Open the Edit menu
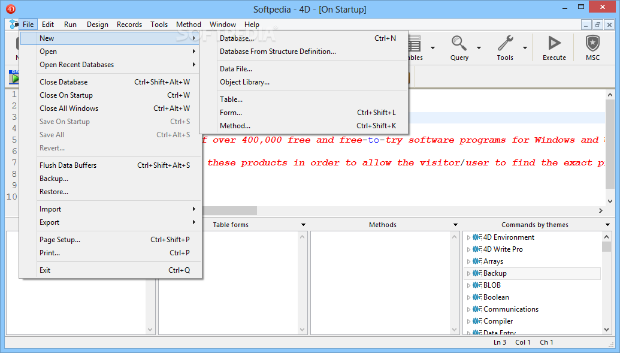This screenshot has height=353, width=620. pyautogui.click(x=48, y=25)
